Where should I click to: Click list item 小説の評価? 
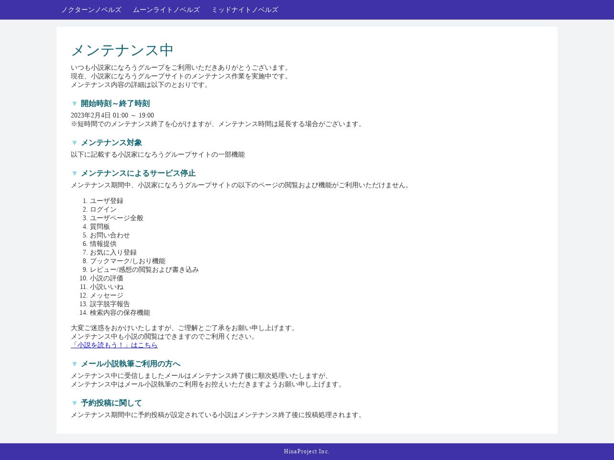coord(107,278)
